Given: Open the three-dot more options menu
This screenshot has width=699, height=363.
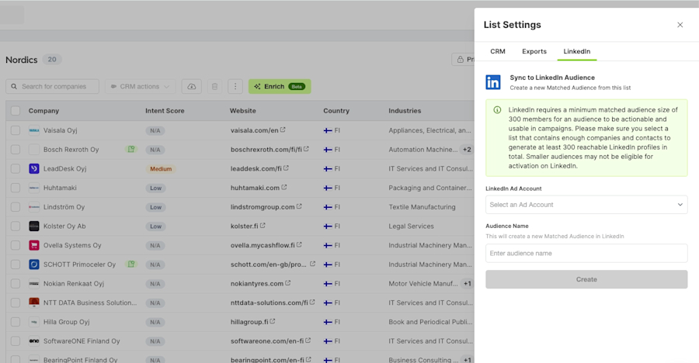Looking at the screenshot, I should [235, 86].
